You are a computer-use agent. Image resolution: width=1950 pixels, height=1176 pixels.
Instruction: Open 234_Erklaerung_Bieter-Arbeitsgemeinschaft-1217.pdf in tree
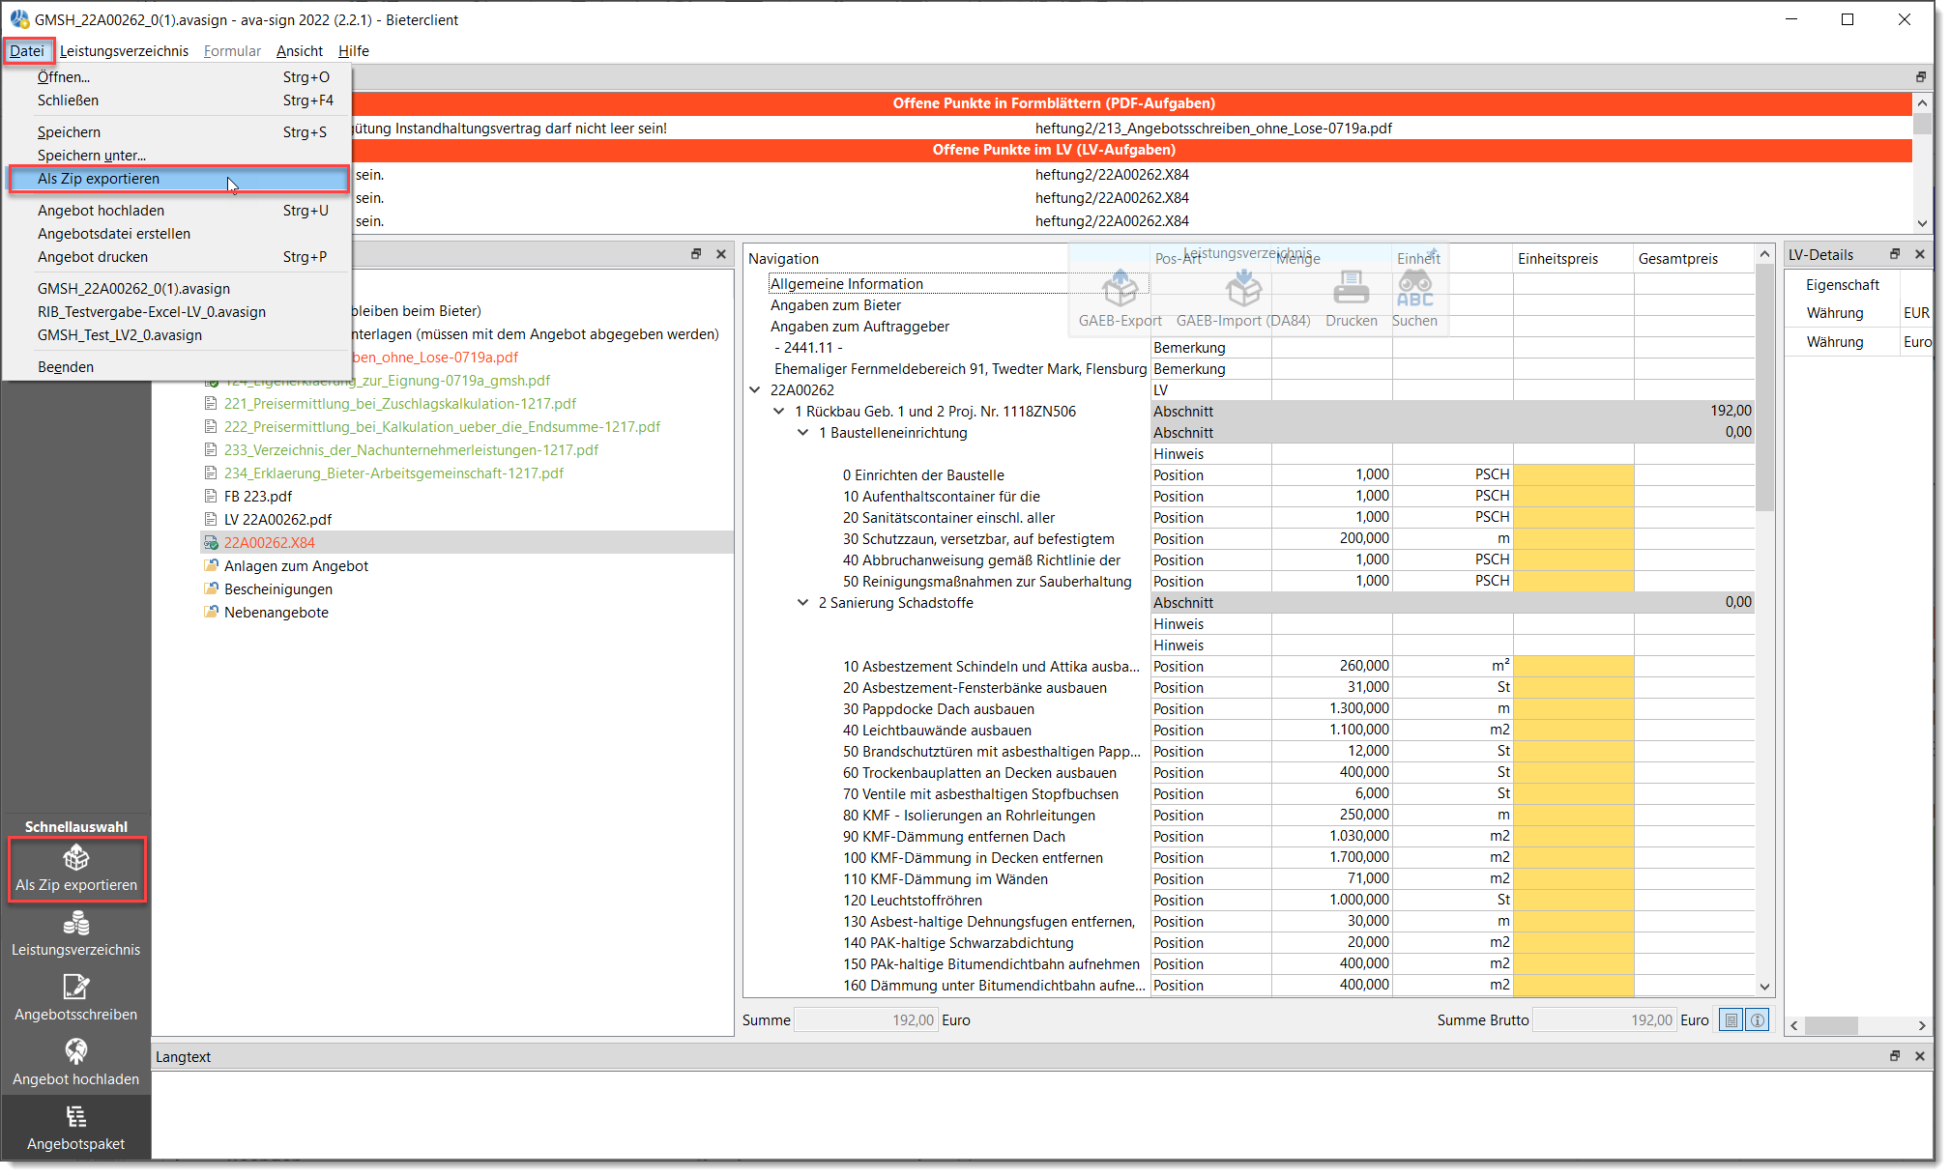(x=393, y=473)
